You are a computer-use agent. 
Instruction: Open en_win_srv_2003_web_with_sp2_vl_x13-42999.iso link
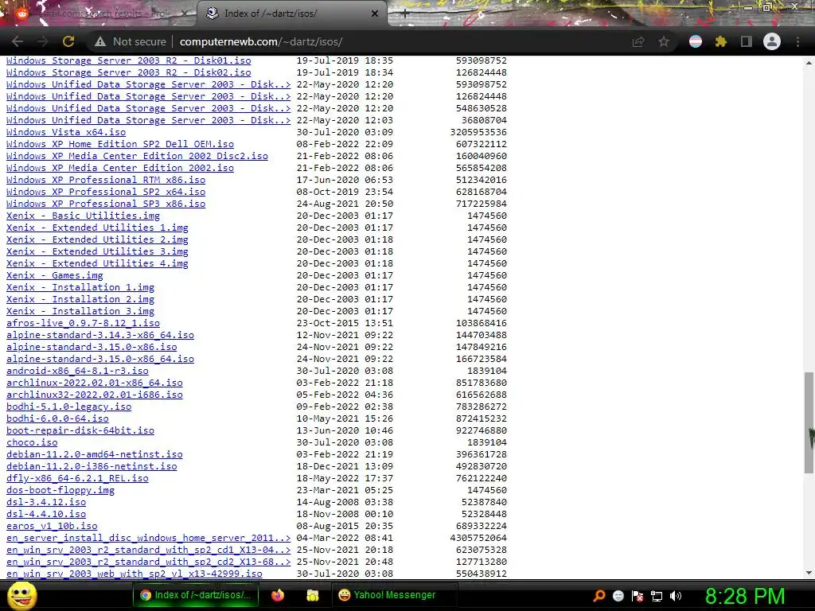tap(134, 574)
